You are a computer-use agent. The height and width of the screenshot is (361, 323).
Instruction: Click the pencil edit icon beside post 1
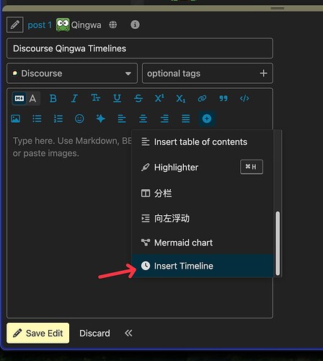(x=15, y=25)
